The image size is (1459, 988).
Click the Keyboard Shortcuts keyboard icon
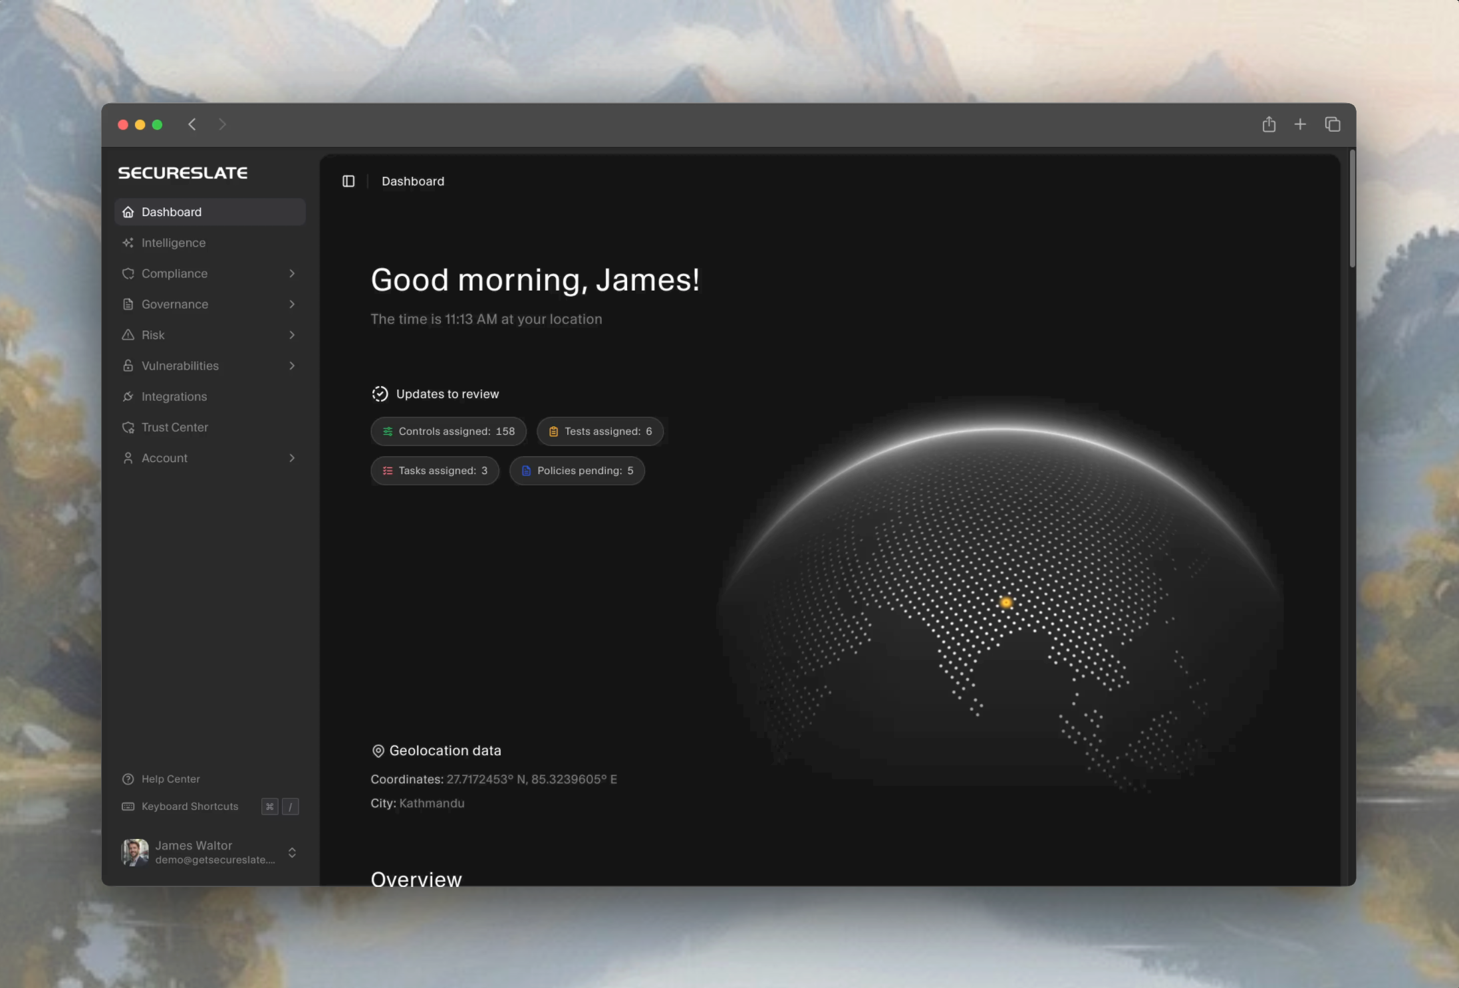[x=128, y=806]
